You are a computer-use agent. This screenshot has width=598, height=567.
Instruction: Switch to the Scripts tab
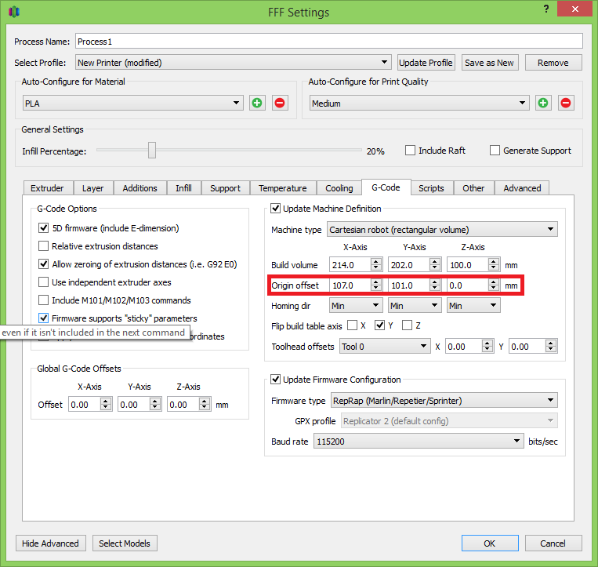tap(431, 188)
